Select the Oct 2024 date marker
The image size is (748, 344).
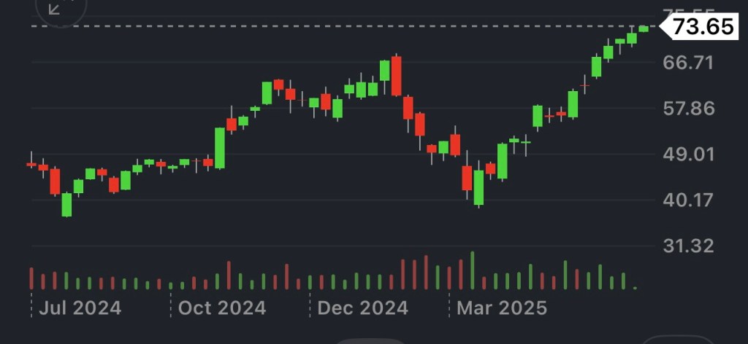[x=222, y=308]
